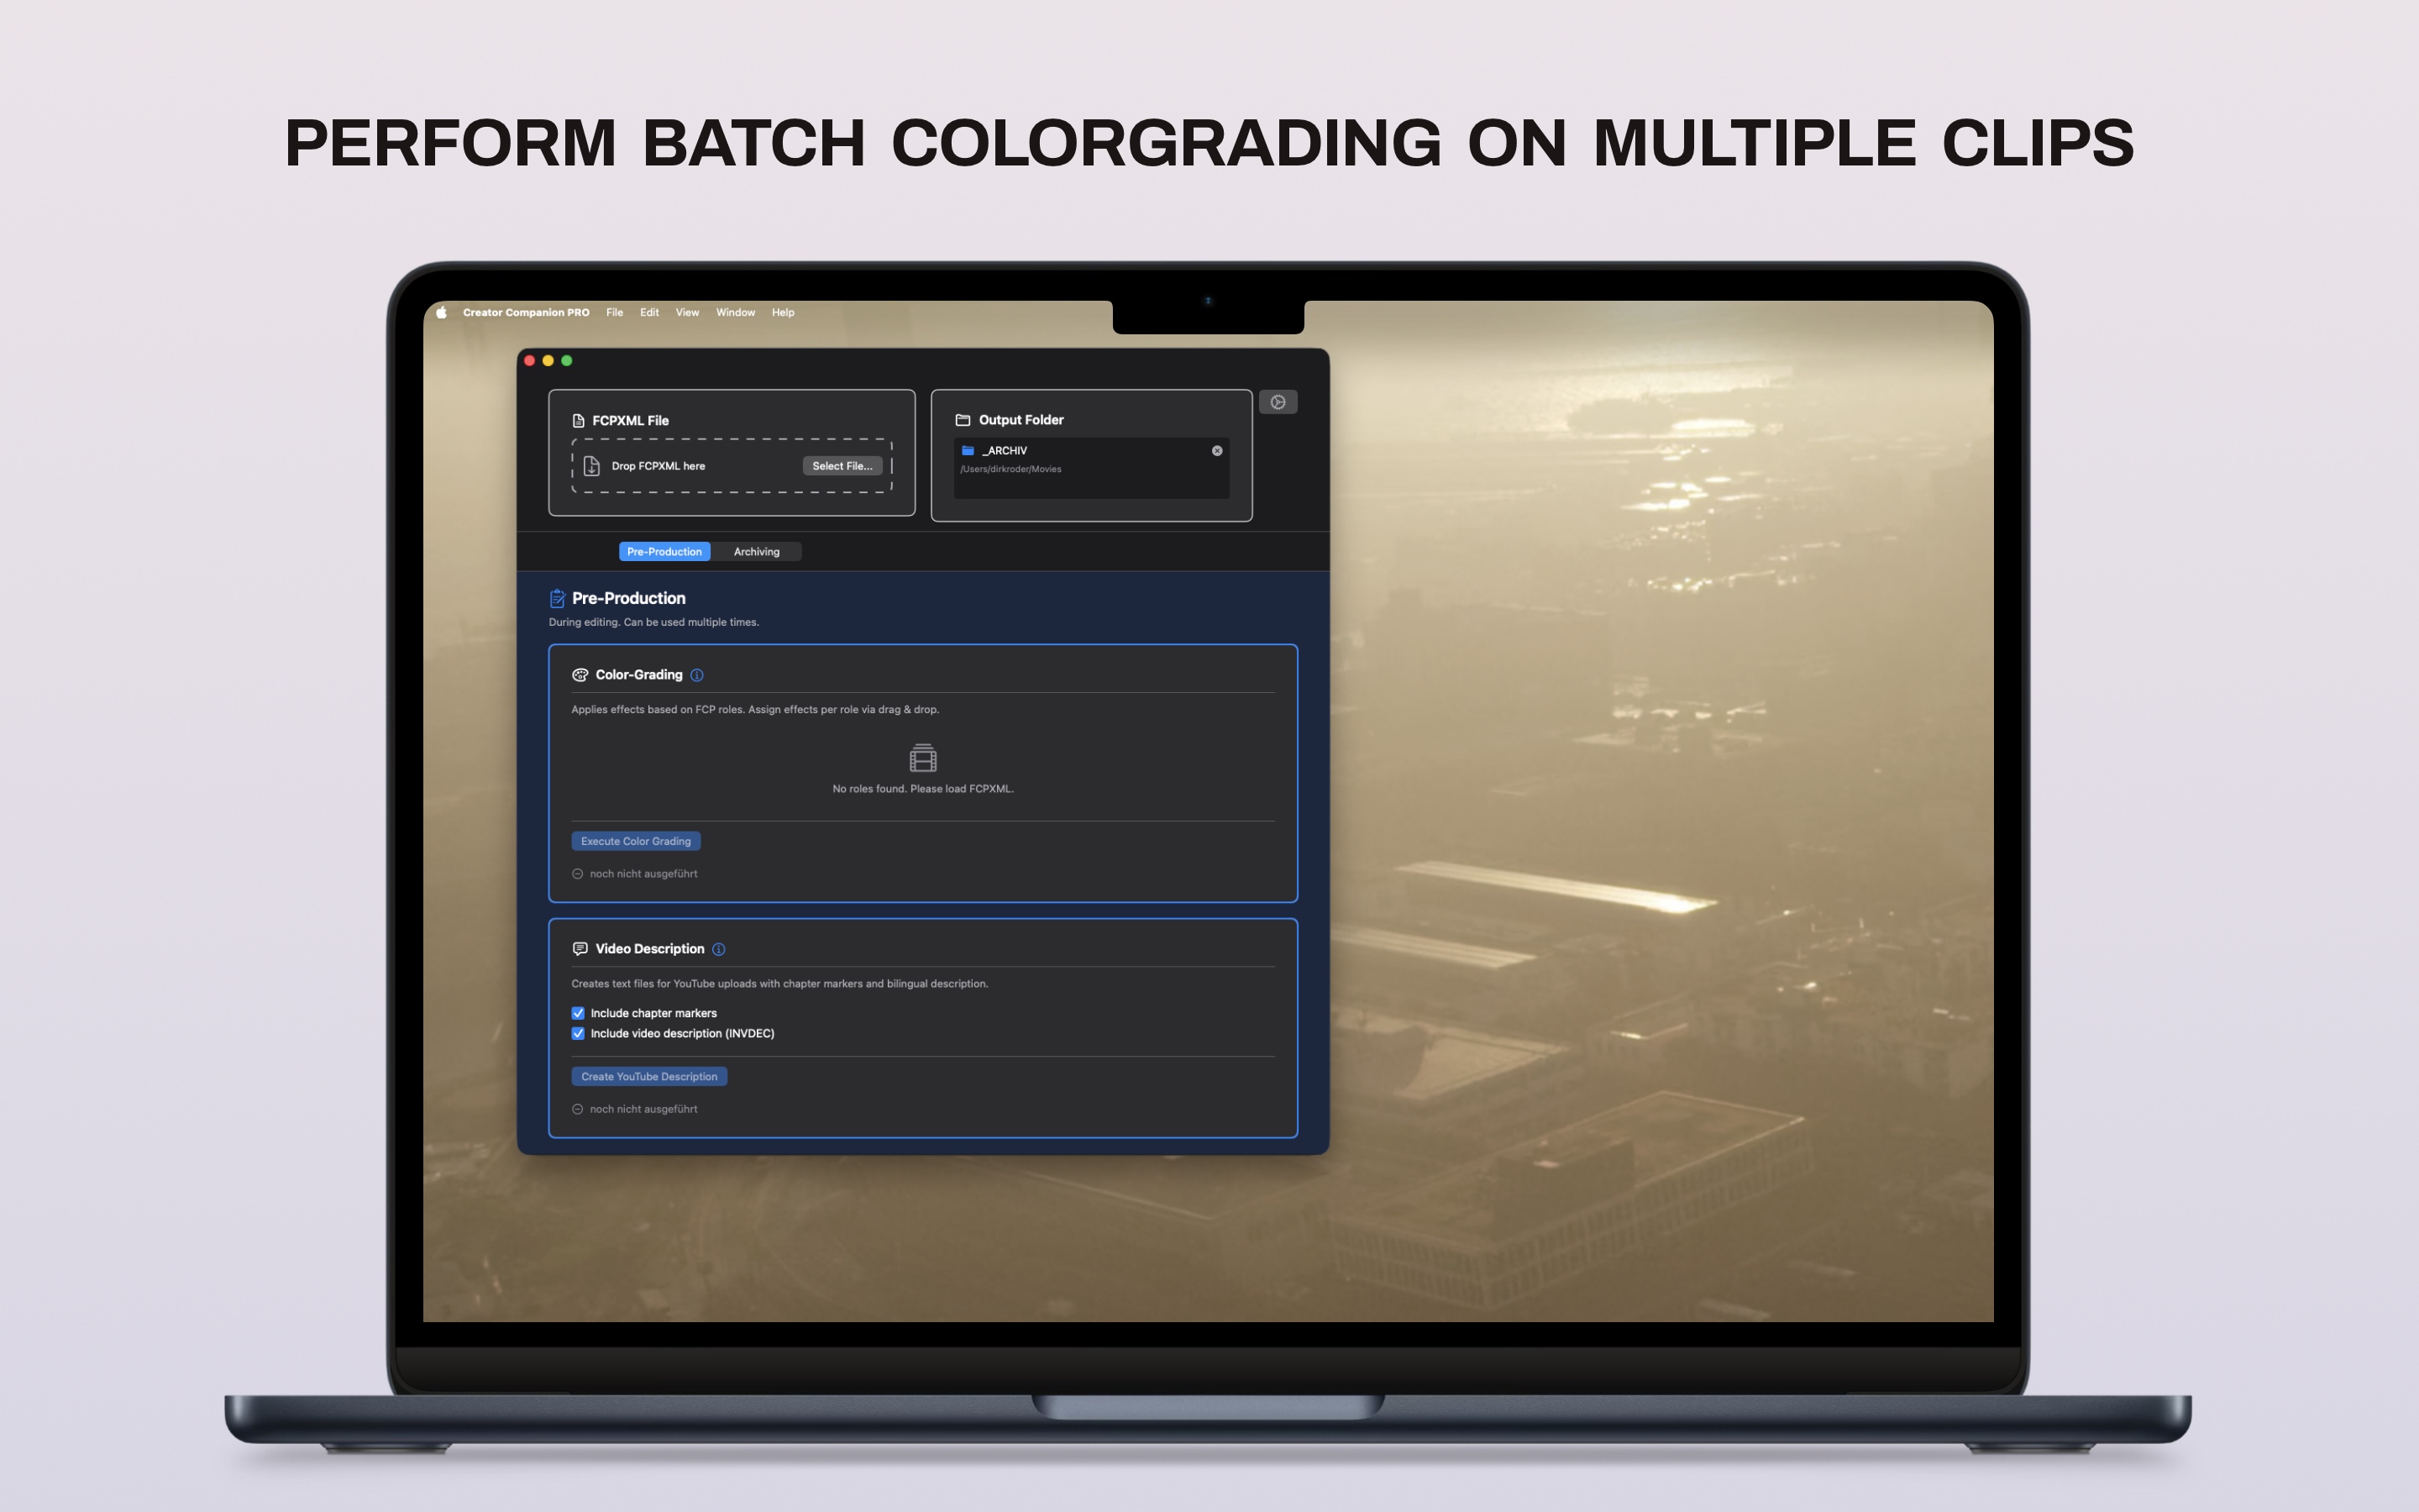Open the Apple menu
2419x1512 pixels.
(441, 312)
